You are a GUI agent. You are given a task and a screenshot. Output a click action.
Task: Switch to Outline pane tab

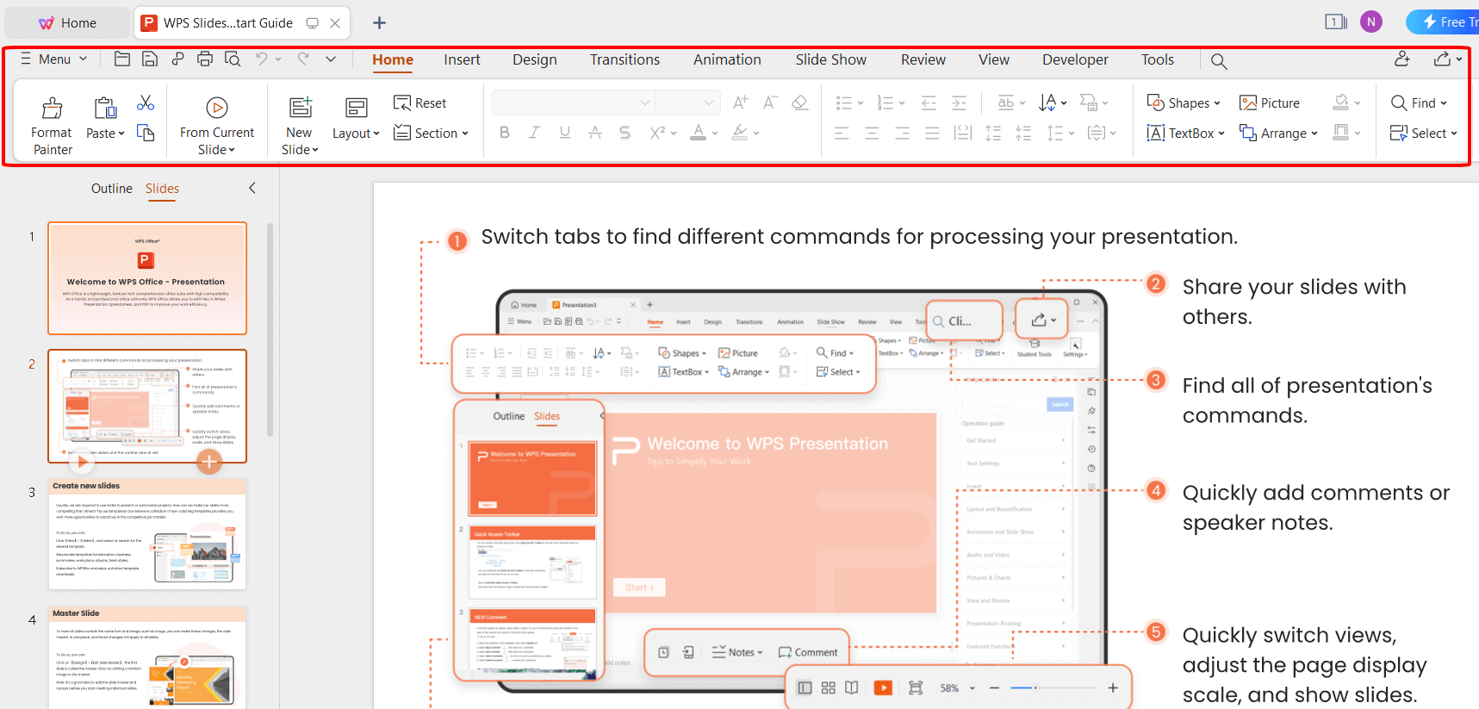click(112, 188)
